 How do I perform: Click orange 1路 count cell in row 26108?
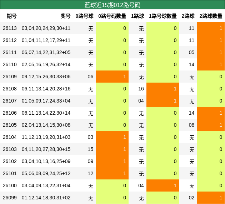tap(163, 89)
